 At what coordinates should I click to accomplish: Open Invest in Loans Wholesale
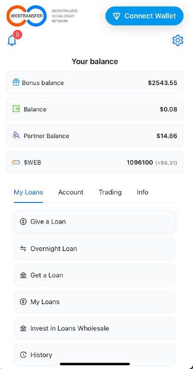tap(95, 328)
